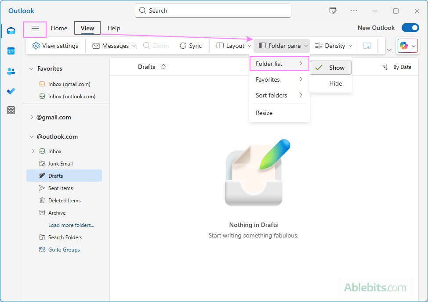The height and width of the screenshot is (302, 428).
Task: Open the Calendar icon in sidebar
Action: [x=11, y=51]
